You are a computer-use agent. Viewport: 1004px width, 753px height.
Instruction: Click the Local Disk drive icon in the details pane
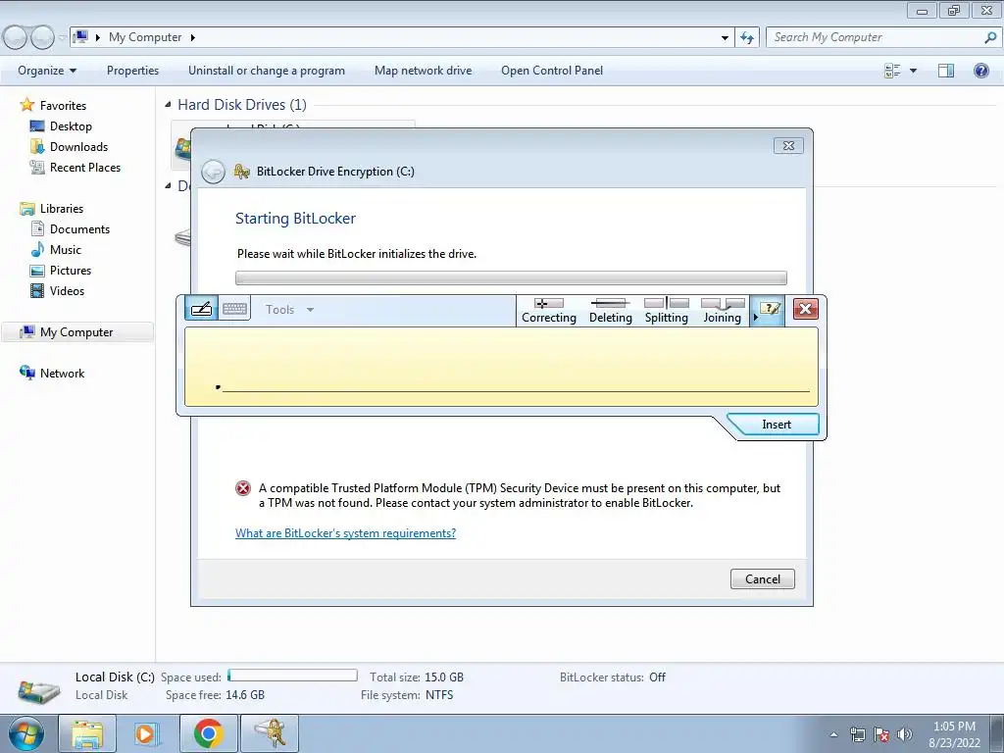click(x=38, y=690)
